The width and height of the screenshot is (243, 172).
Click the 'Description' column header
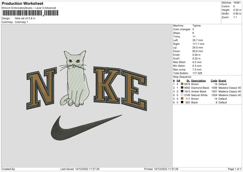coord(198,81)
